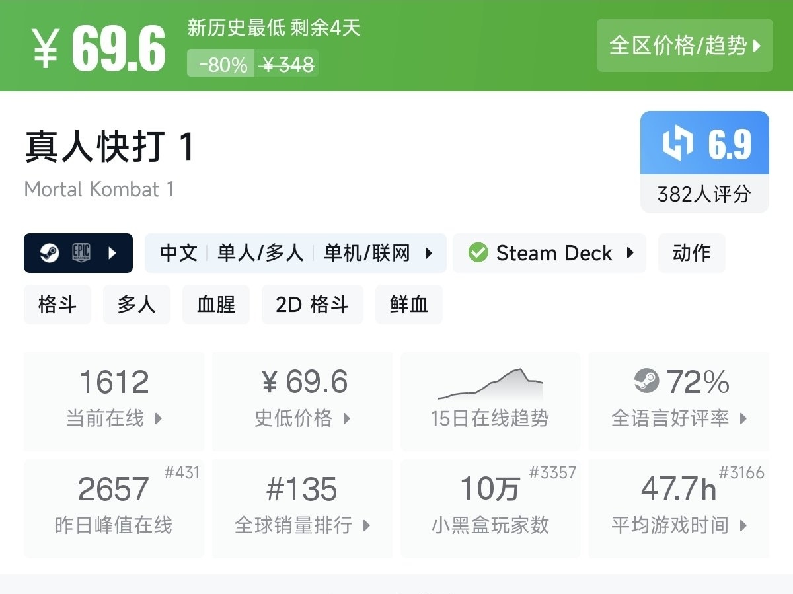Click the Epic Games store icon
793x594 pixels.
click(81, 253)
